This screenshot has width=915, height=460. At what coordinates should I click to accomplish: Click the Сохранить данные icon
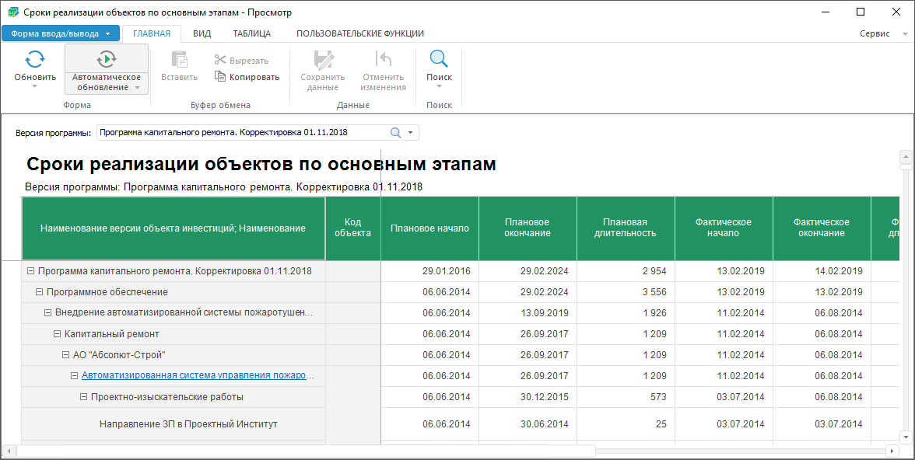click(322, 59)
